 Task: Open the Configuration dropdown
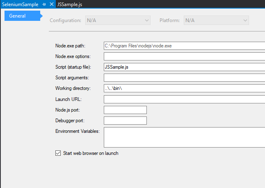tap(118, 20)
